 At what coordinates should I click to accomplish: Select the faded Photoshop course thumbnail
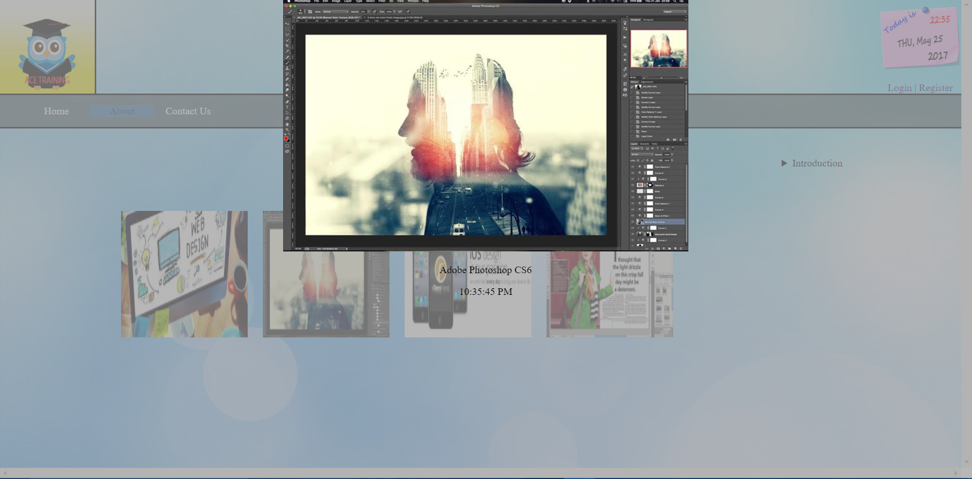coord(326,294)
